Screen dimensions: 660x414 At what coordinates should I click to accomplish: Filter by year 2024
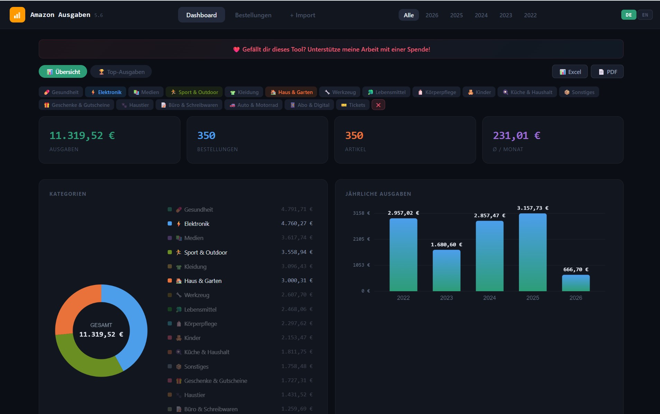point(481,15)
